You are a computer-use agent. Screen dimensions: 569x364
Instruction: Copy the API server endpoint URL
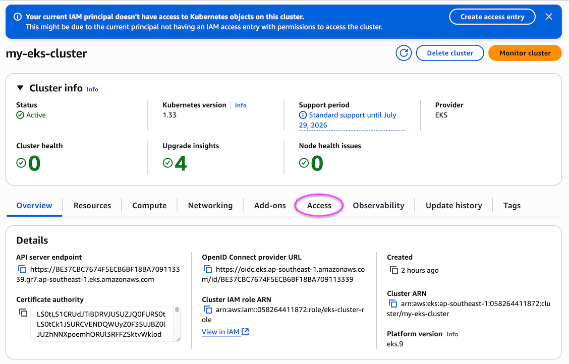22,269
